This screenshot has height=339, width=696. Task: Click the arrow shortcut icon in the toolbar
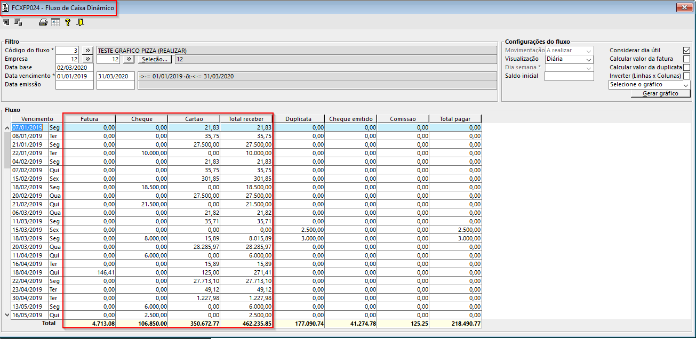(x=6, y=22)
